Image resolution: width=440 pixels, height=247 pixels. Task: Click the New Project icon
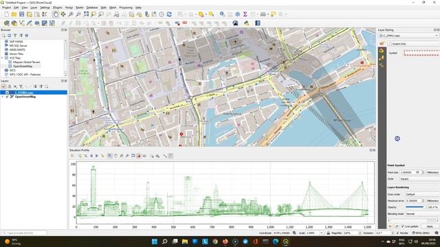click(x=6, y=14)
